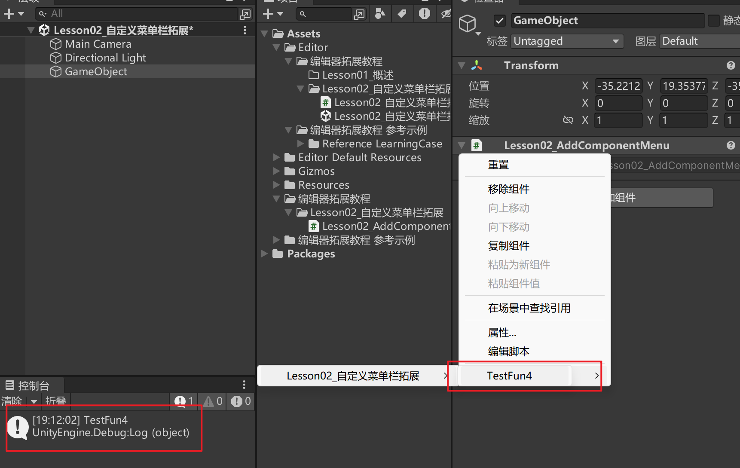Toggle warning message filter in Console
This screenshot has width=740, height=468.
[214, 401]
